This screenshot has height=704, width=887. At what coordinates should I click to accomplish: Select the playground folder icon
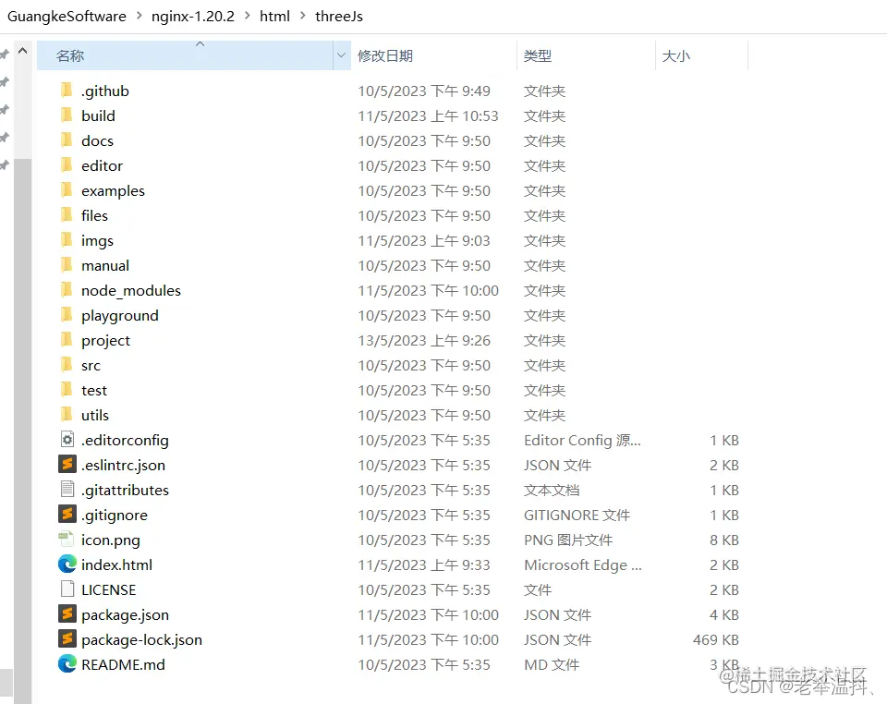67,314
